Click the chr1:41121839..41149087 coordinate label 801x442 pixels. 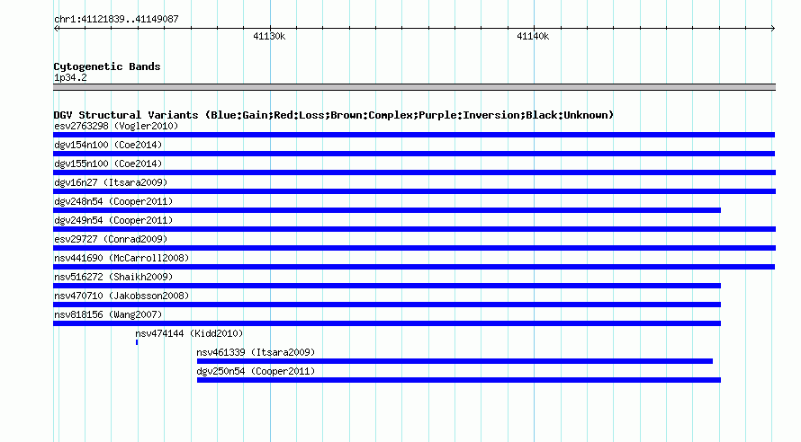[116, 19]
